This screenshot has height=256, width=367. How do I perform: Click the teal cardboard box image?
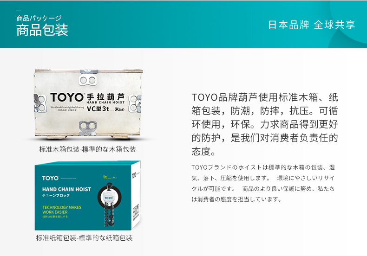coord(88,196)
